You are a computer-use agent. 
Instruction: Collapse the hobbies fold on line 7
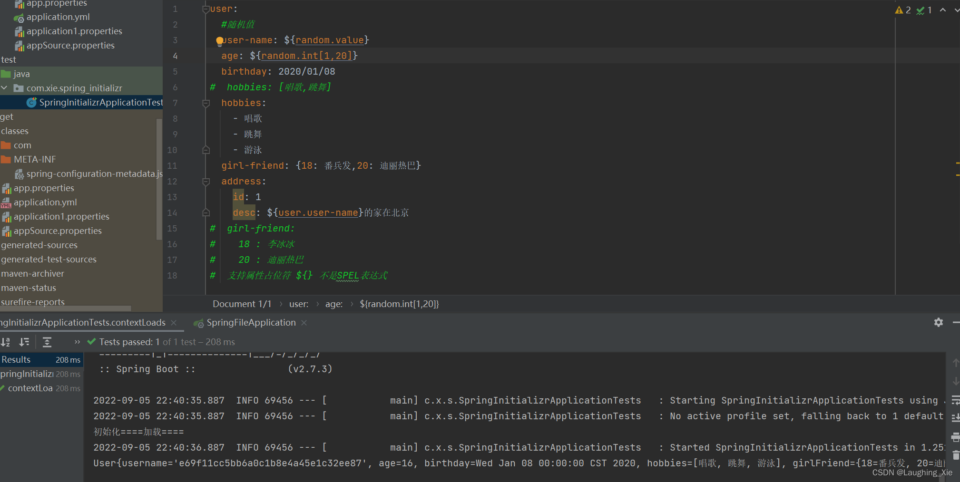(x=206, y=103)
